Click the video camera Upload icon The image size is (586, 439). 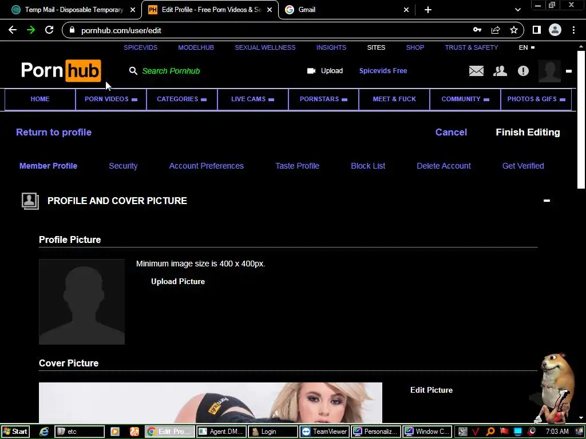[311, 71]
